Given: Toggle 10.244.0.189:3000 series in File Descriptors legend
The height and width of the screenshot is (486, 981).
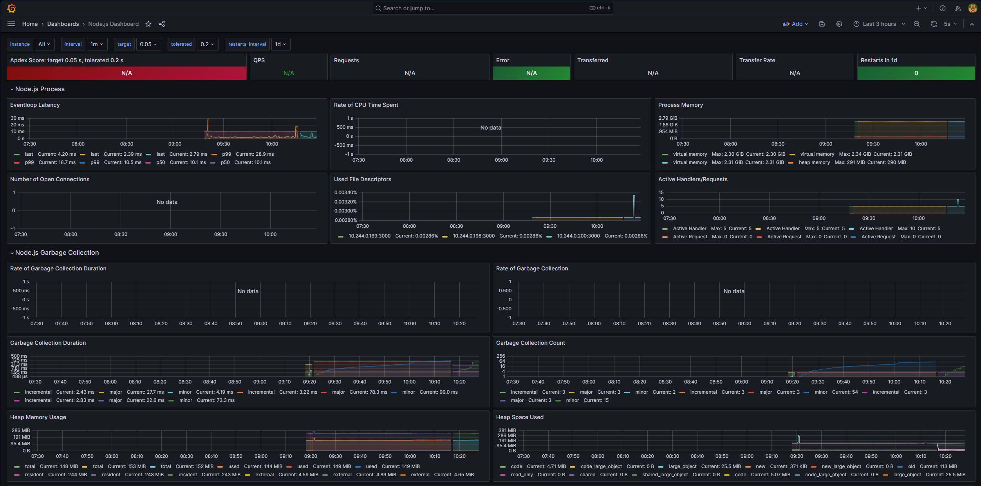Looking at the screenshot, I should pos(369,236).
